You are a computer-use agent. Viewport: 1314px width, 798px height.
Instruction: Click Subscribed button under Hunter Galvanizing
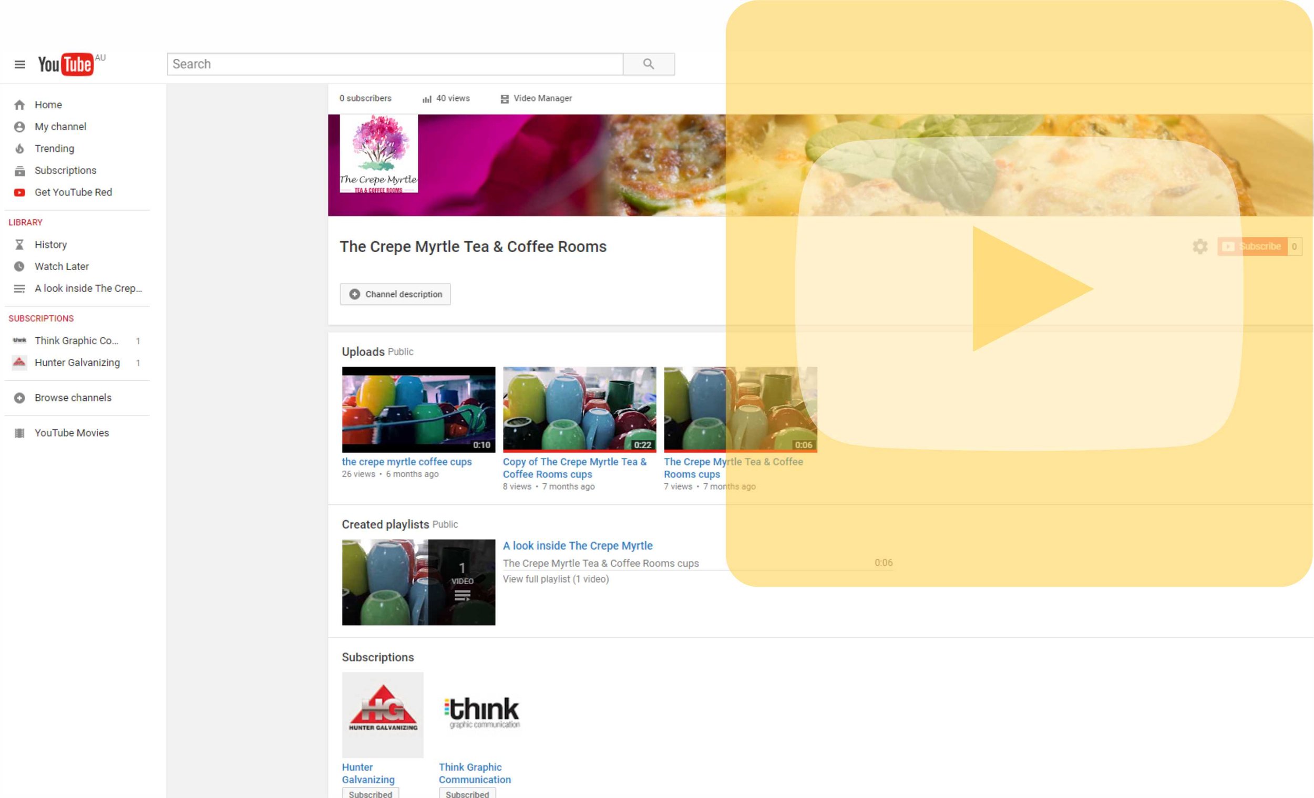pyautogui.click(x=371, y=793)
